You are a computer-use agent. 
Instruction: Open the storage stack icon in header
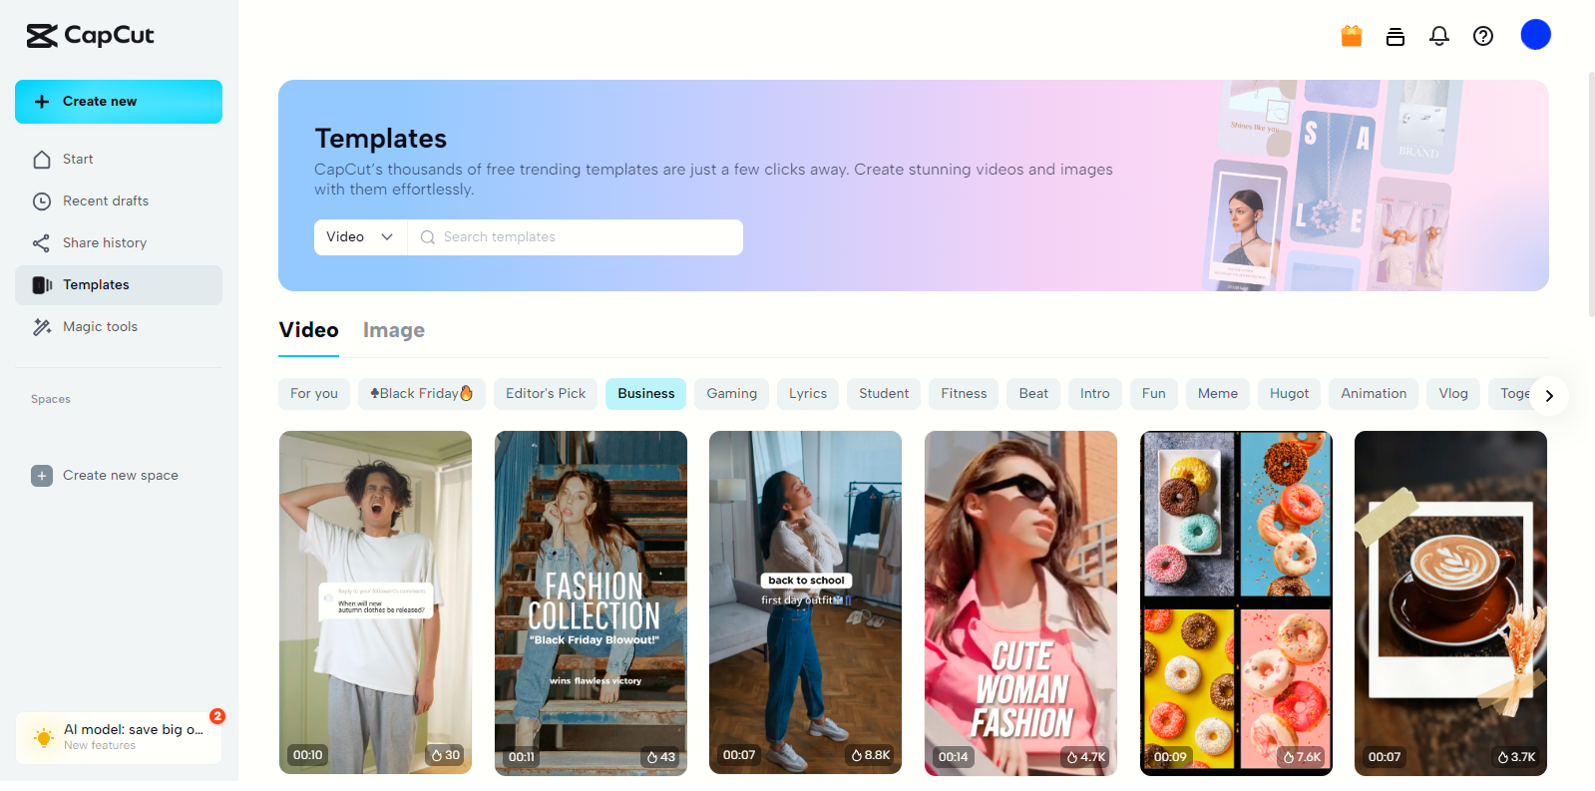pyautogui.click(x=1396, y=36)
